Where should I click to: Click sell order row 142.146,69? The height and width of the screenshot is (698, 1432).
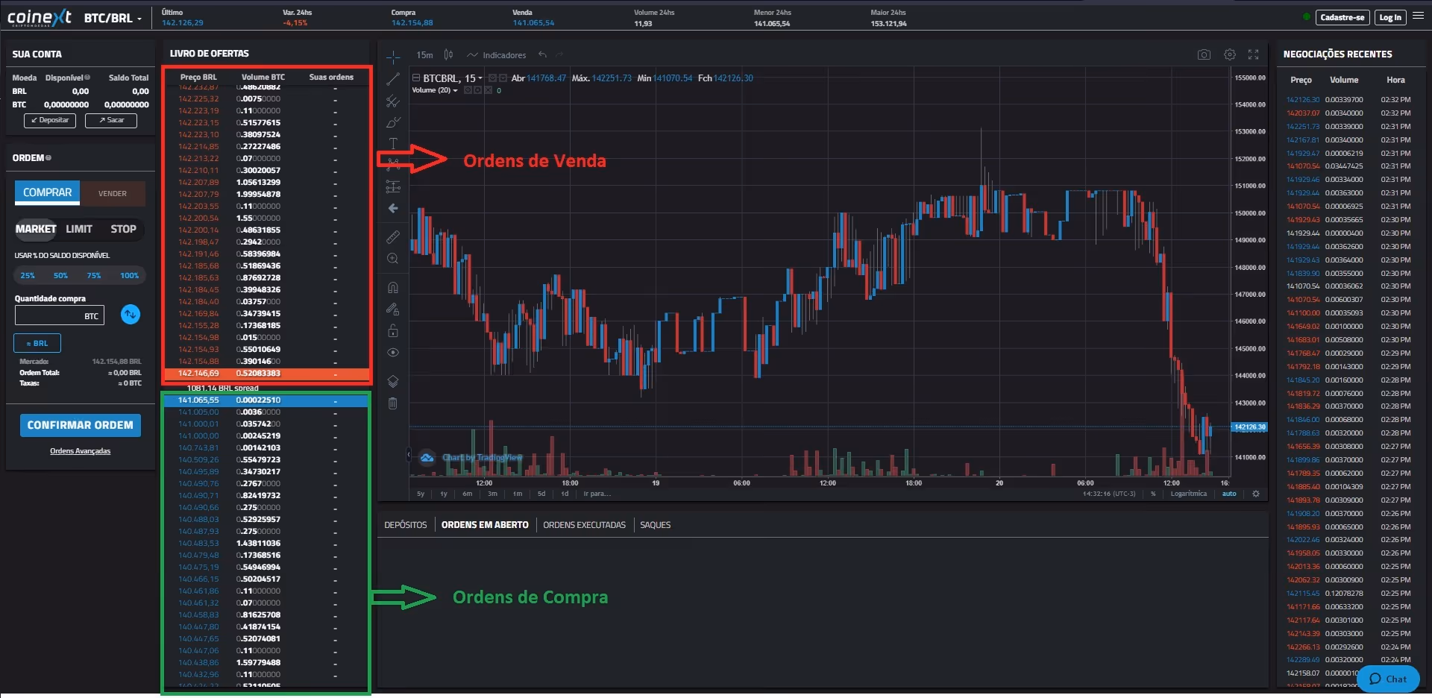click(x=266, y=374)
